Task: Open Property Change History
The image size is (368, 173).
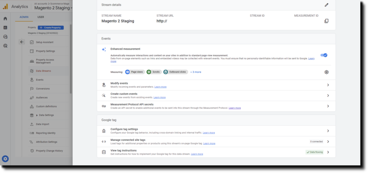Action: pyautogui.click(x=49, y=151)
